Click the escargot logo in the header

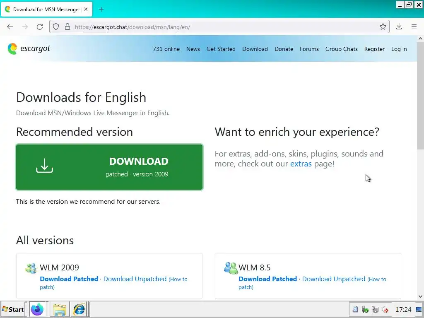29,49
